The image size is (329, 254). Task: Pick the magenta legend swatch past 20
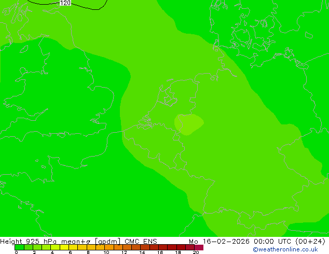[199, 247]
